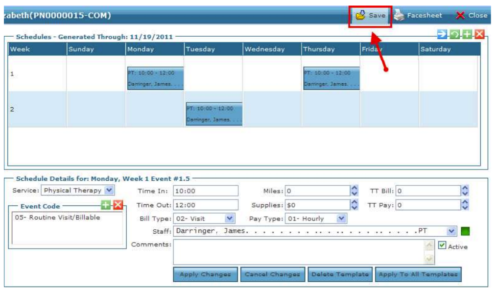This screenshot has height=292, width=496.
Task: Open the Facesheet printout
Action: click(418, 16)
